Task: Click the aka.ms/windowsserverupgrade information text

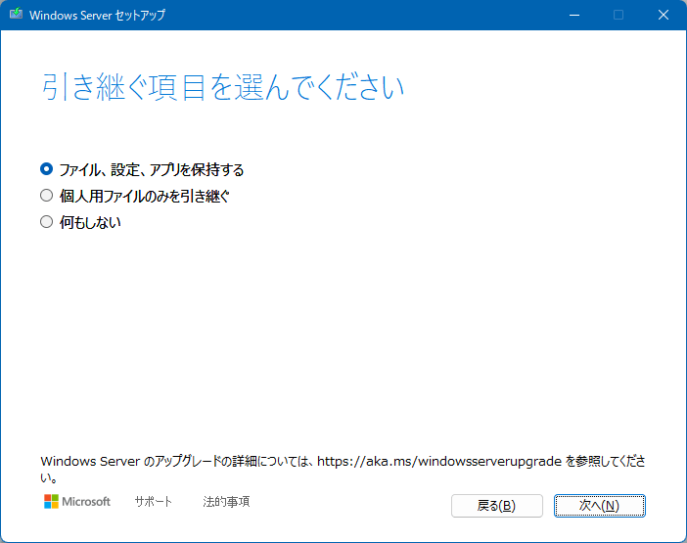Action: point(343,469)
